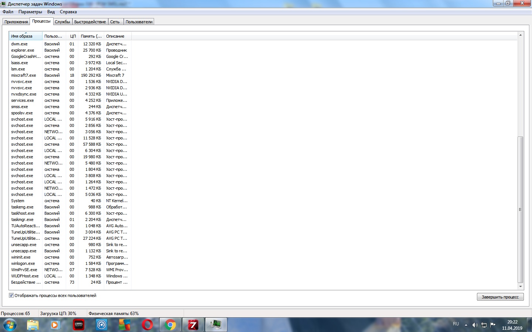Sort by the ЦП column header
Image resolution: width=532 pixels, height=332 pixels.
coord(72,36)
